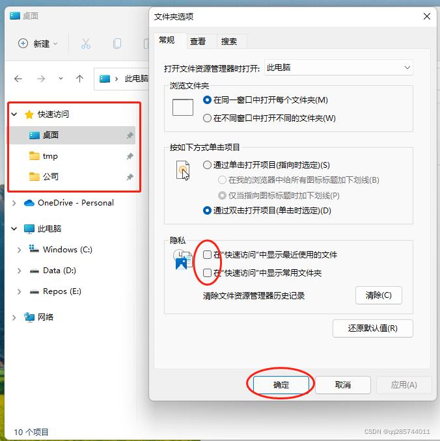Select 在不同窗口中打开不同的文件夹 radio option

click(207, 118)
